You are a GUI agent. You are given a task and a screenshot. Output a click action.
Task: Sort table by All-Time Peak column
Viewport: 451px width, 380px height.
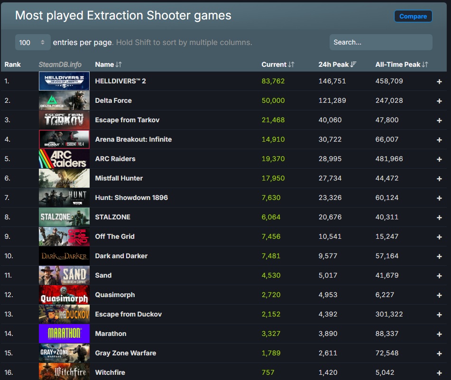(402, 64)
